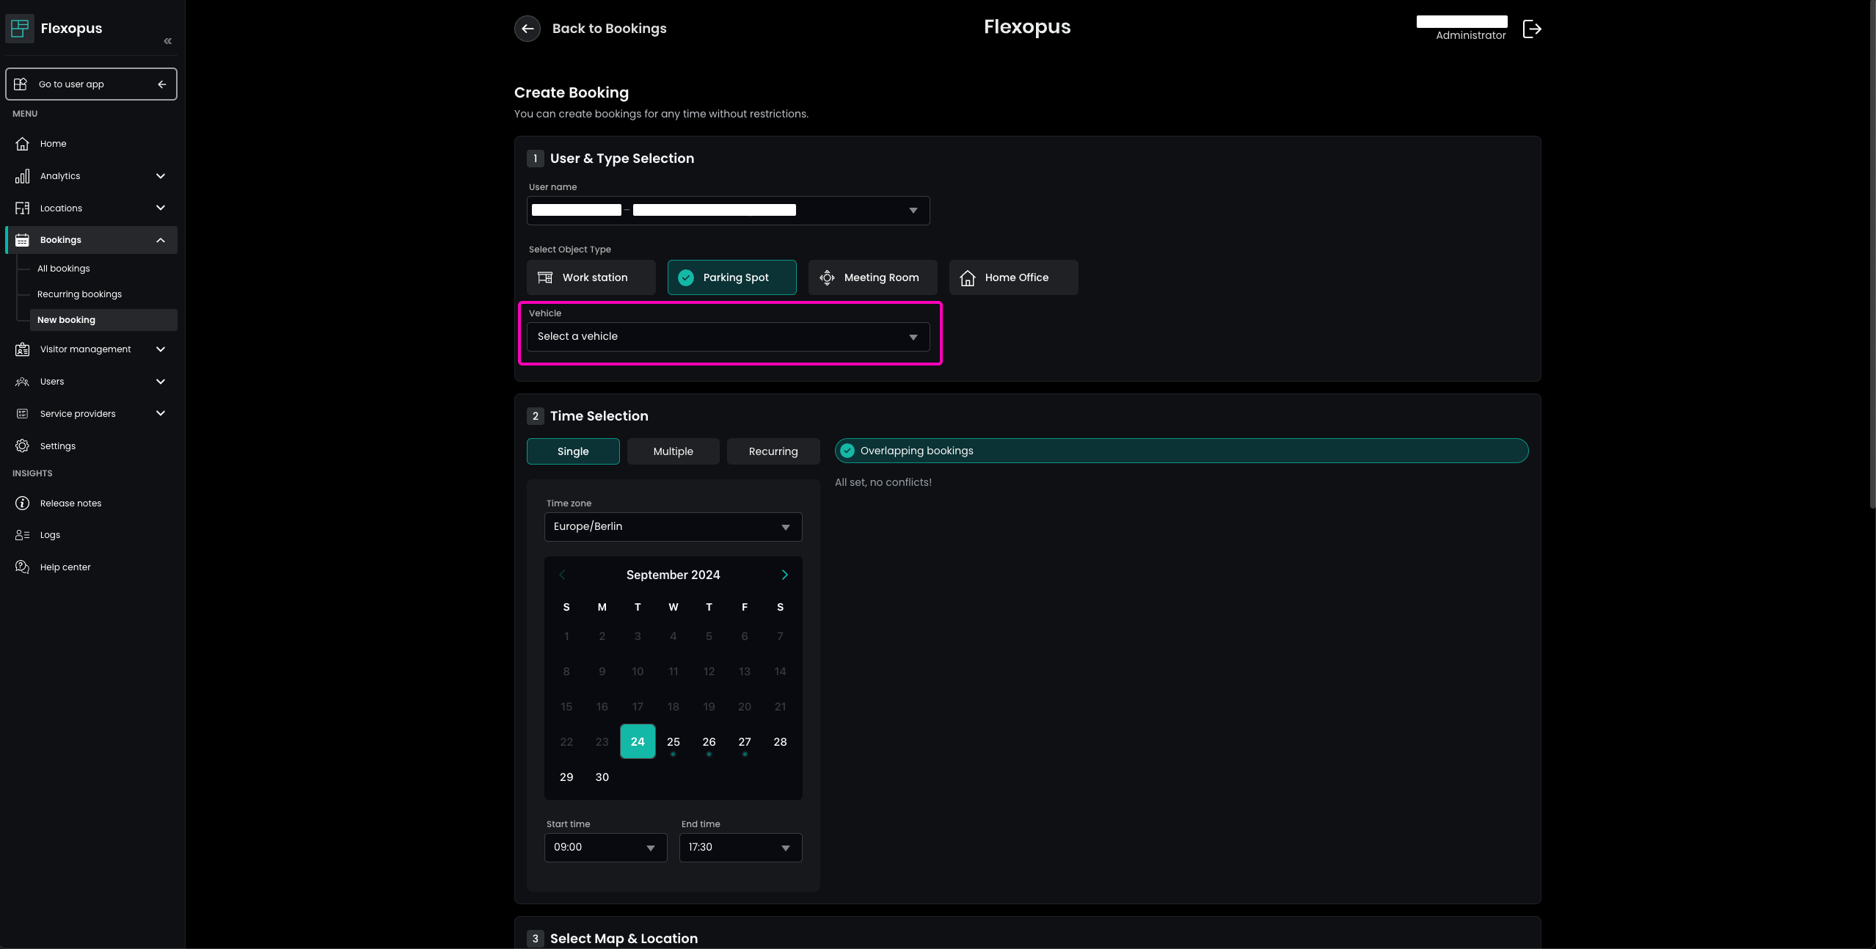Switch to the Multiple time tab
The image size is (1876, 949).
(x=673, y=451)
